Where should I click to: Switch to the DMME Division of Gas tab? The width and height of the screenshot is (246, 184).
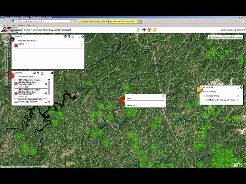(x=123, y=21)
